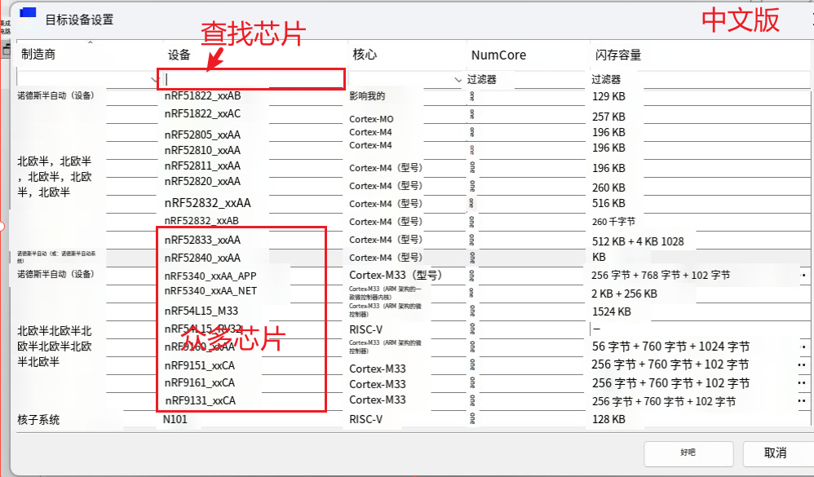Click the 目标设备设置 window title
The width and height of the screenshot is (814, 477).
(x=79, y=20)
